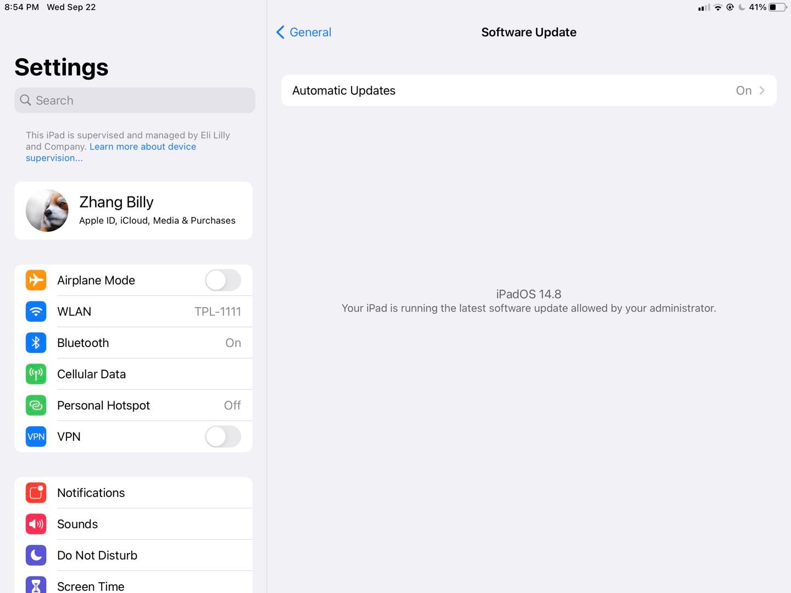Open Notifications settings
This screenshot has width=791, height=593.
[x=133, y=493]
